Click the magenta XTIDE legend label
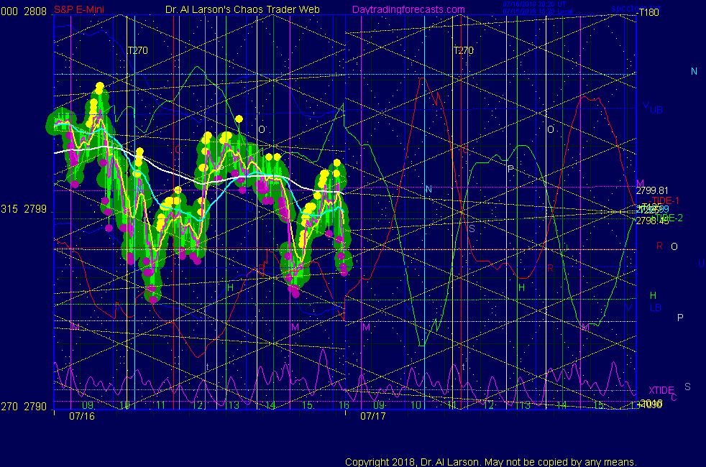706x467 pixels. coord(661,391)
